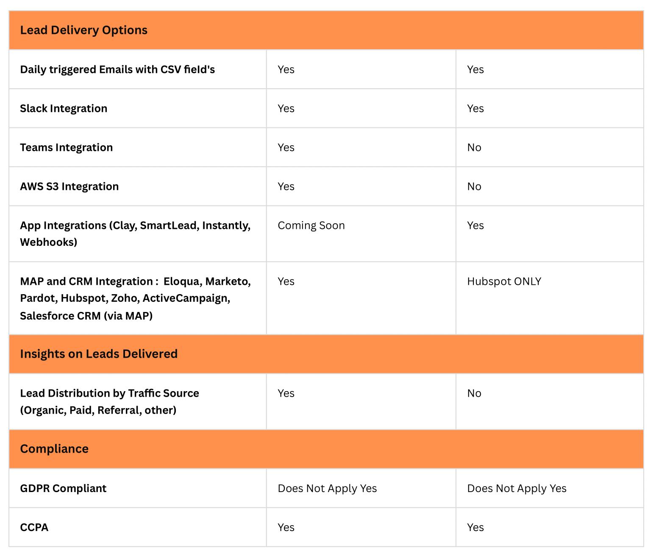The width and height of the screenshot is (656, 559).
Task: Click the Coming Soon cell
Action: click(x=311, y=225)
